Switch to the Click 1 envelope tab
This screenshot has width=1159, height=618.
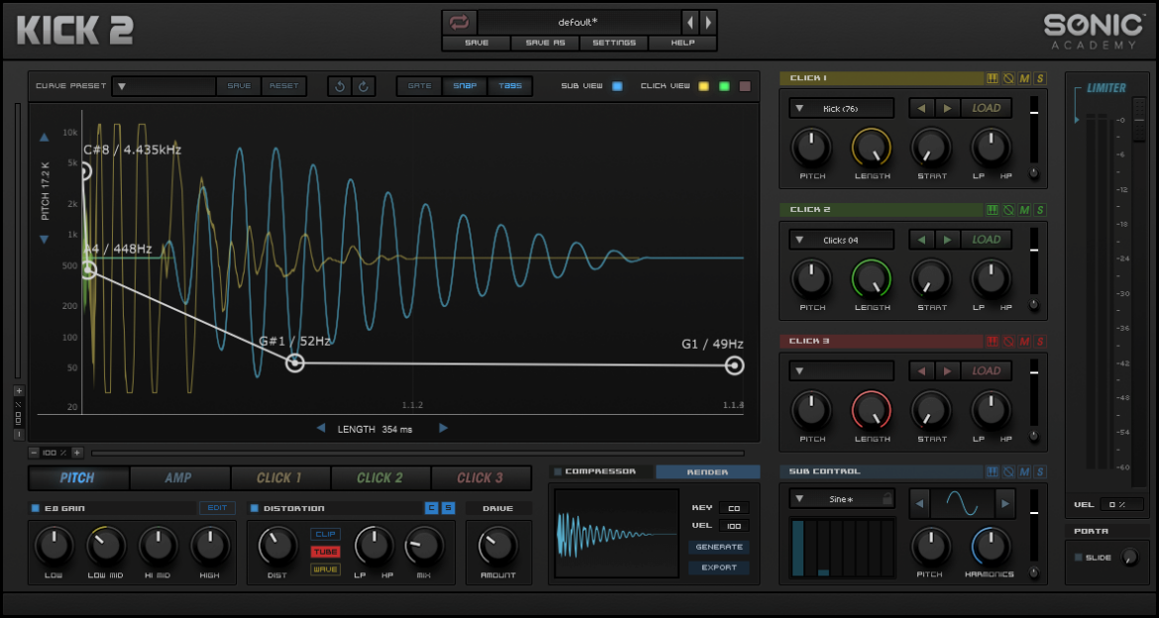tap(280, 477)
